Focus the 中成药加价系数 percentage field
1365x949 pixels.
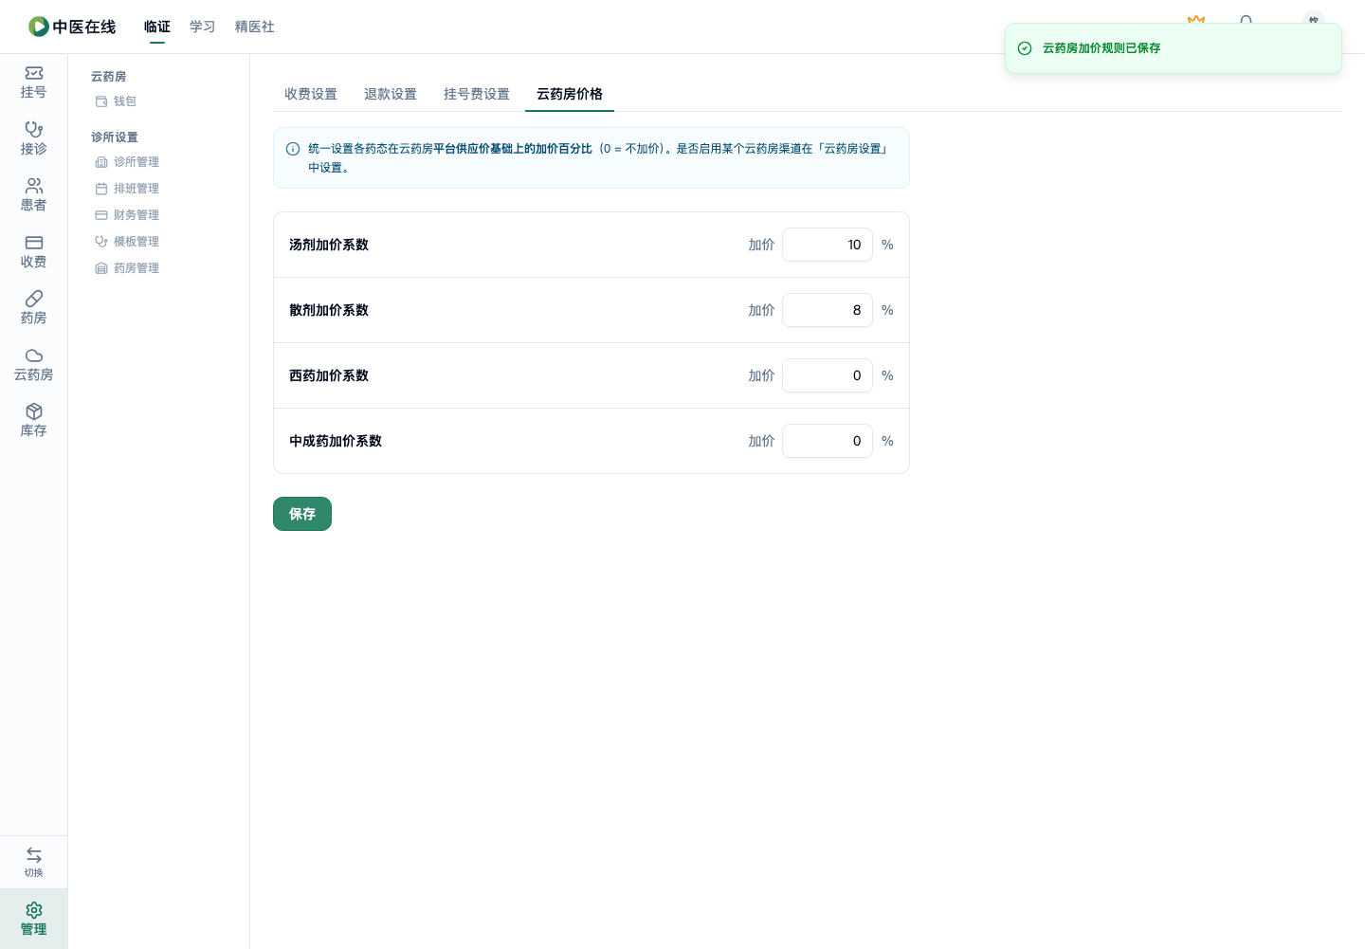828,441
